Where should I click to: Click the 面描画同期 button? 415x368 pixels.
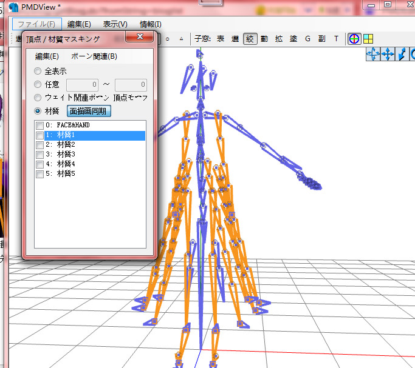click(x=89, y=111)
